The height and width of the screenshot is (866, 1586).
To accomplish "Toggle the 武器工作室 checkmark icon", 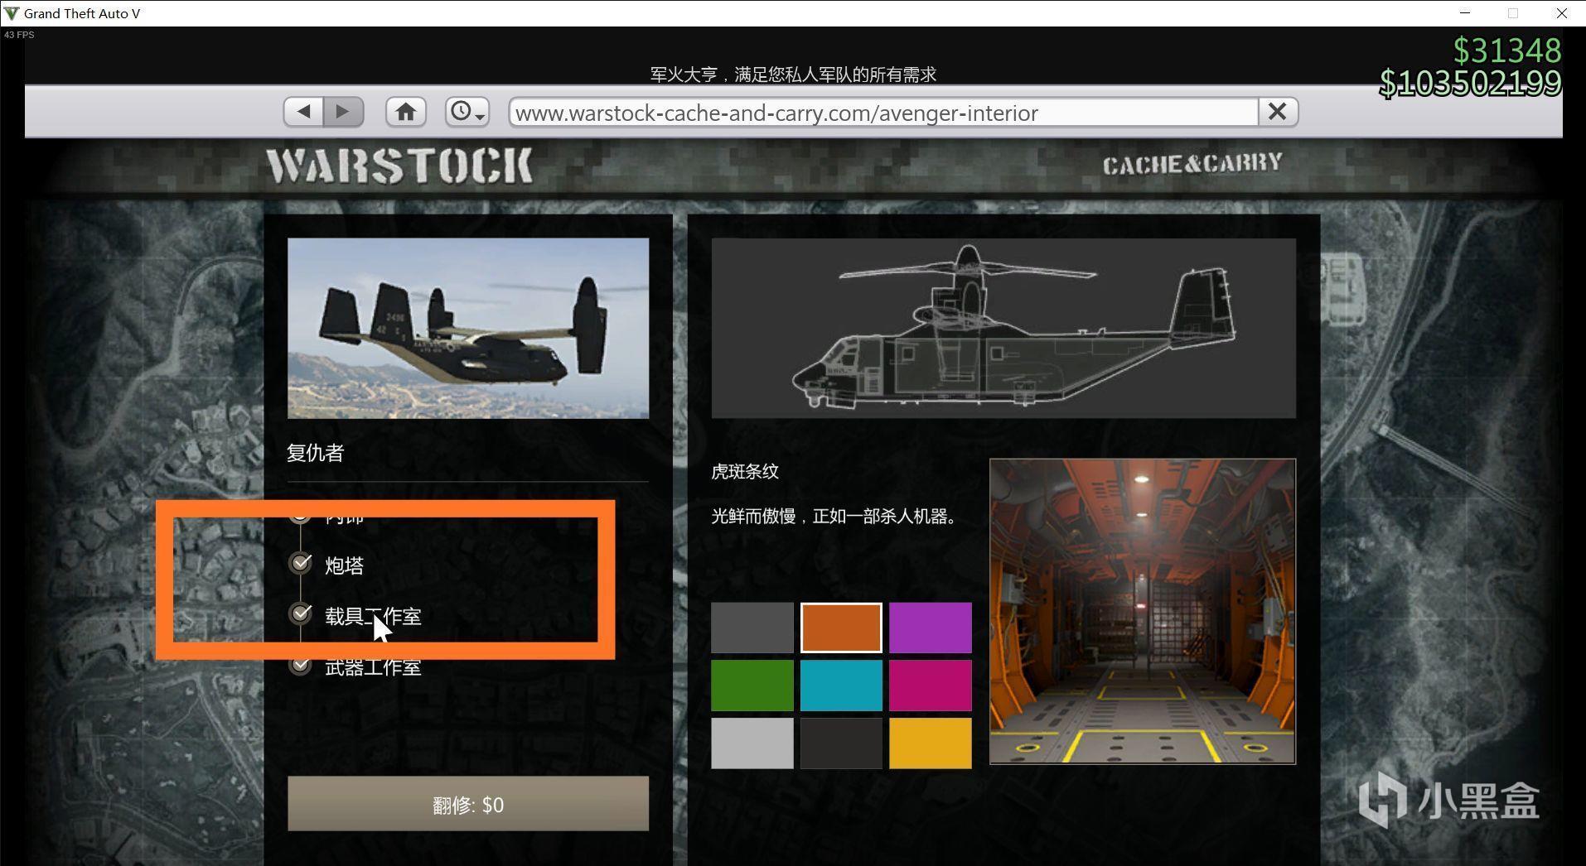I will tap(301, 665).
